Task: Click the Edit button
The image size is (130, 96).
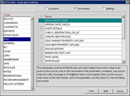Action: click(x=106, y=91)
